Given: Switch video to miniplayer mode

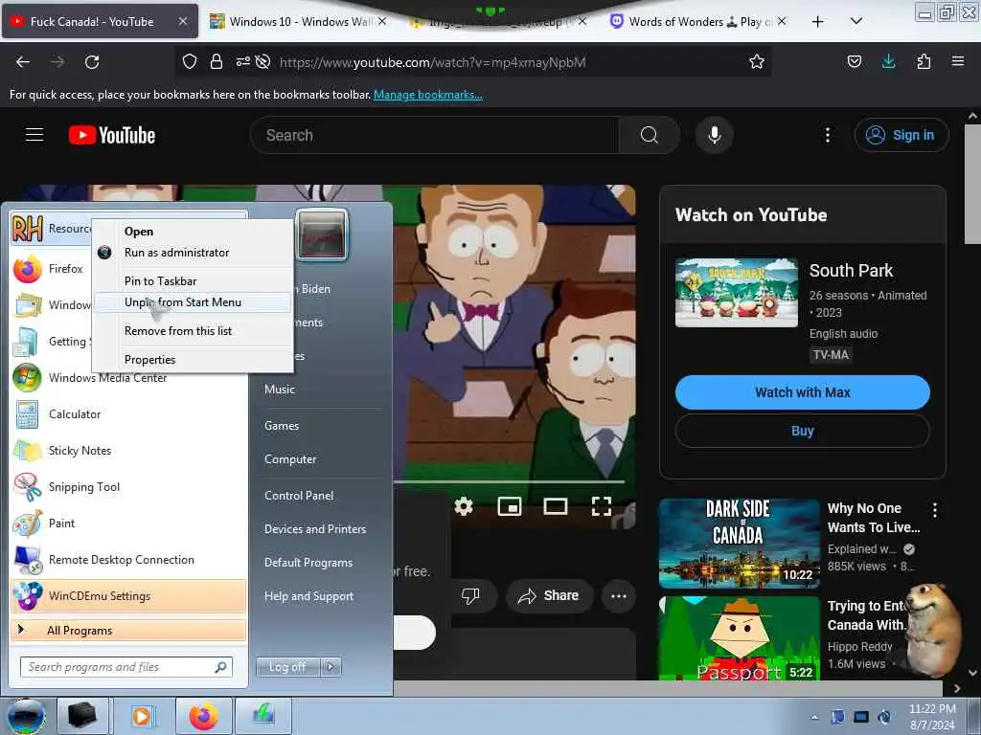Looking at the screenshot, I should pyautogui.click(x=510, y=505).
